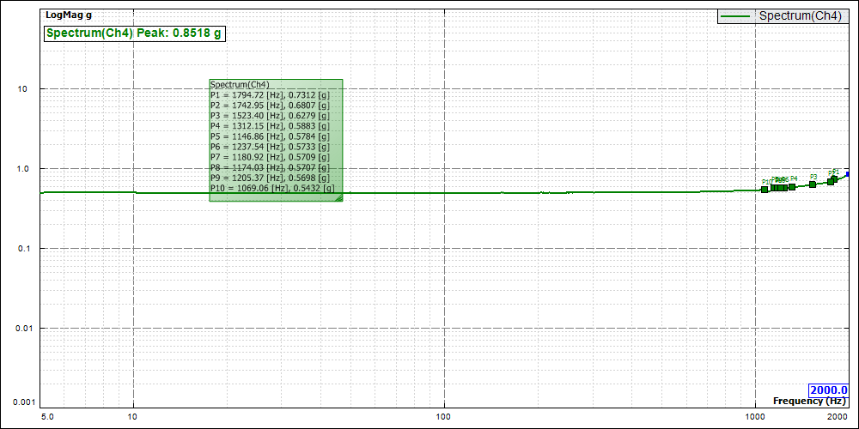The width and height of the screenshot is (859, 429).
Task: Click the LogMag g axis title
Action: click(69, 15)
